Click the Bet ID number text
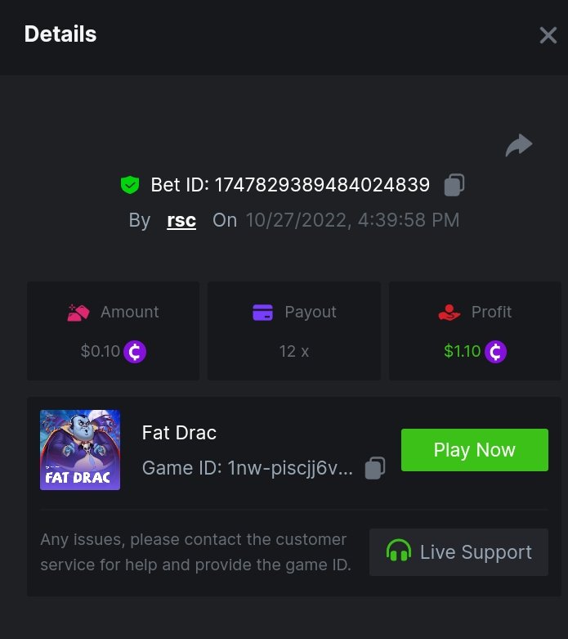The image size is (568, 639). tap(322, 185)
